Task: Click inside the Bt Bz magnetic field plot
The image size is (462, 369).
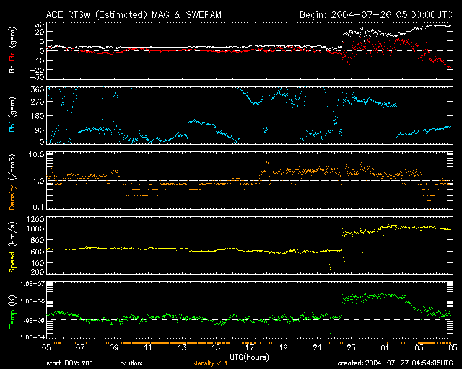Action: pyautogui.click(x=250, y=50)
